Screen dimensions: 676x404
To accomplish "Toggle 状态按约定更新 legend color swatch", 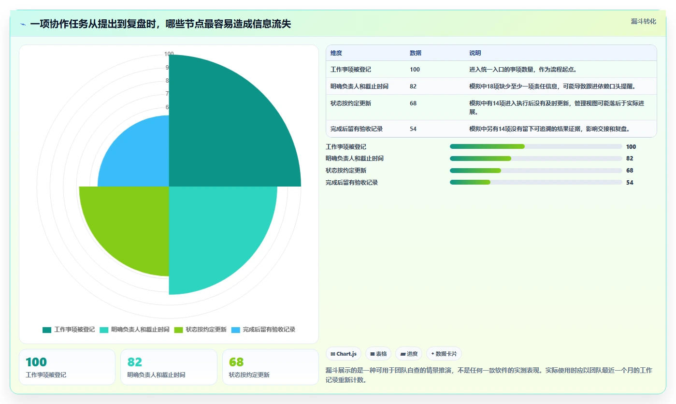I will (178, 330).
